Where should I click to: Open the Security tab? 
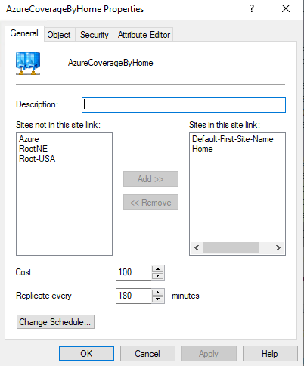pyautogui.click(x=95, y=35)
